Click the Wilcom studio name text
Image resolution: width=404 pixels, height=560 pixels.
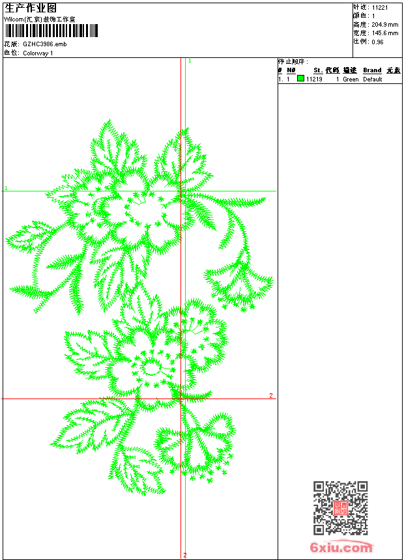(x=40, y=20)
